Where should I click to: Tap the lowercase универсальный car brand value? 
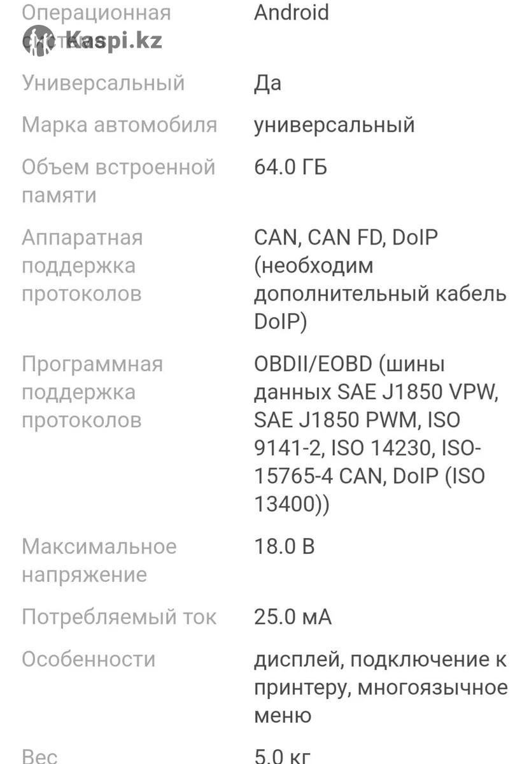pyautogui.click(x=334, y=125)
